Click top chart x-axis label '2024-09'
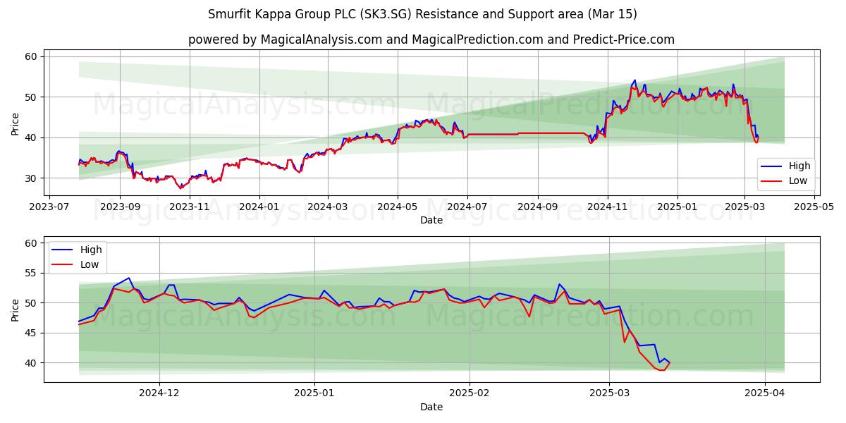This screenshot has width=846, height=423. pyautogui.click(x=537, y=207)
